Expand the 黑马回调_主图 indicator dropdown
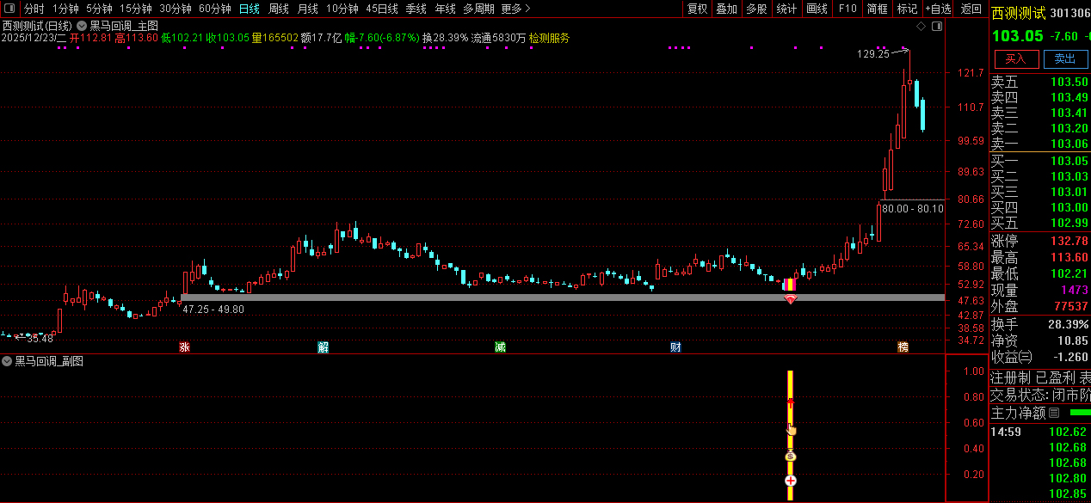The height and width of the screenshot is (503, 1091). coord(82,26)
